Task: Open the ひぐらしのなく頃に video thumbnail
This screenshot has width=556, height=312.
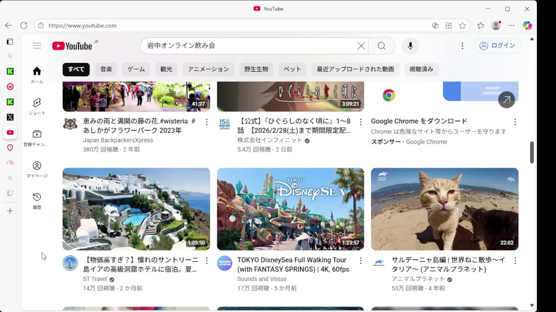Action: click(x=291, y=96)
